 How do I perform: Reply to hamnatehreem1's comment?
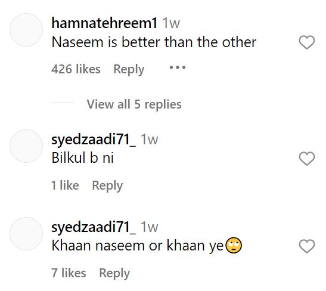[129, 69]
